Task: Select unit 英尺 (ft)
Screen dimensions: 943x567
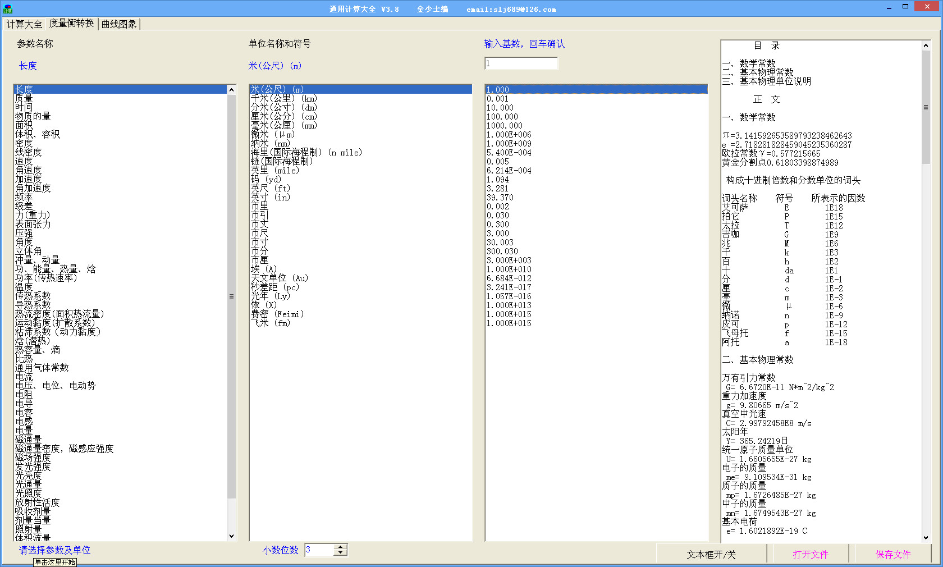Action: pyautogui.click(x=361, y=188)
